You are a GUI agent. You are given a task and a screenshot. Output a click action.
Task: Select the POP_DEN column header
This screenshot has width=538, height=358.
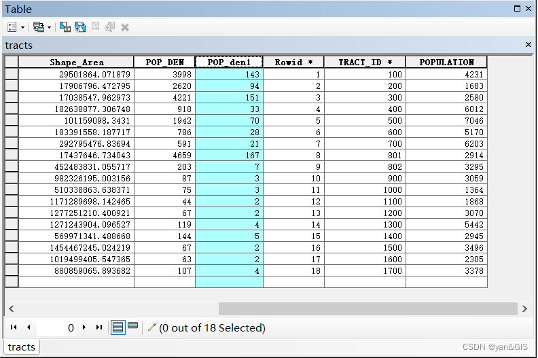164,62
